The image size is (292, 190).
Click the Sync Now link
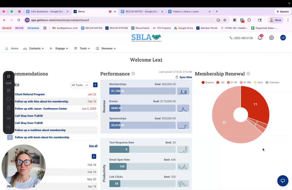(x=184, y=77)
